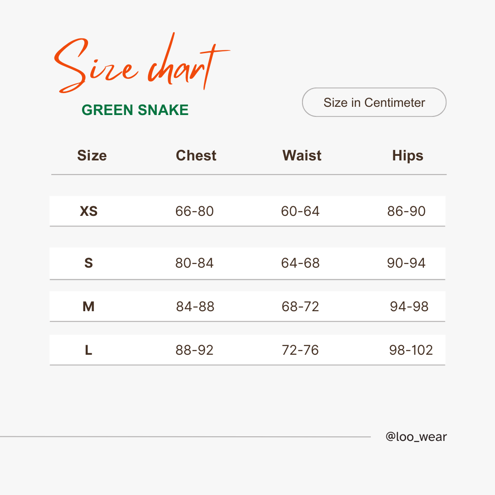
Task: Select the Hips column header
Action: point(407,156)
